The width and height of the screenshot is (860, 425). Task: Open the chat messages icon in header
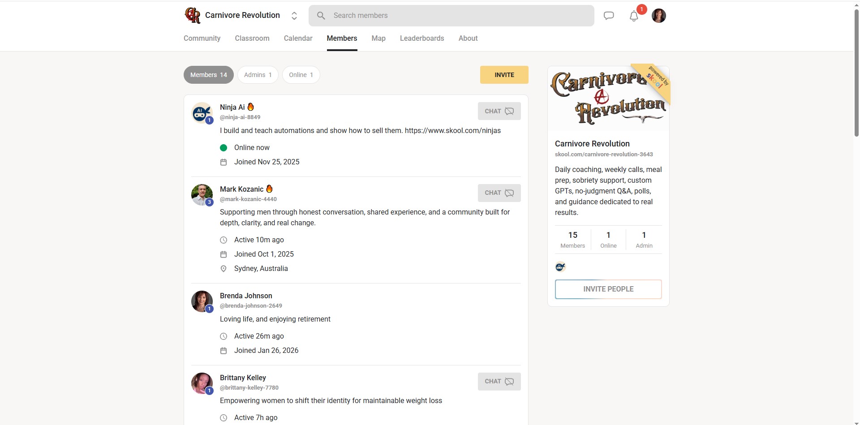[x=608, y=16]
